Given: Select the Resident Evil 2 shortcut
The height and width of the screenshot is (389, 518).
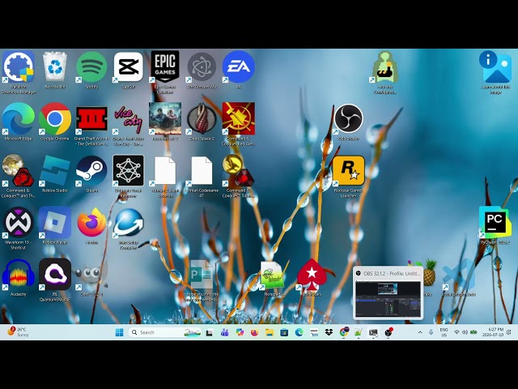Looking at the screenshot, I should [165, 119].
